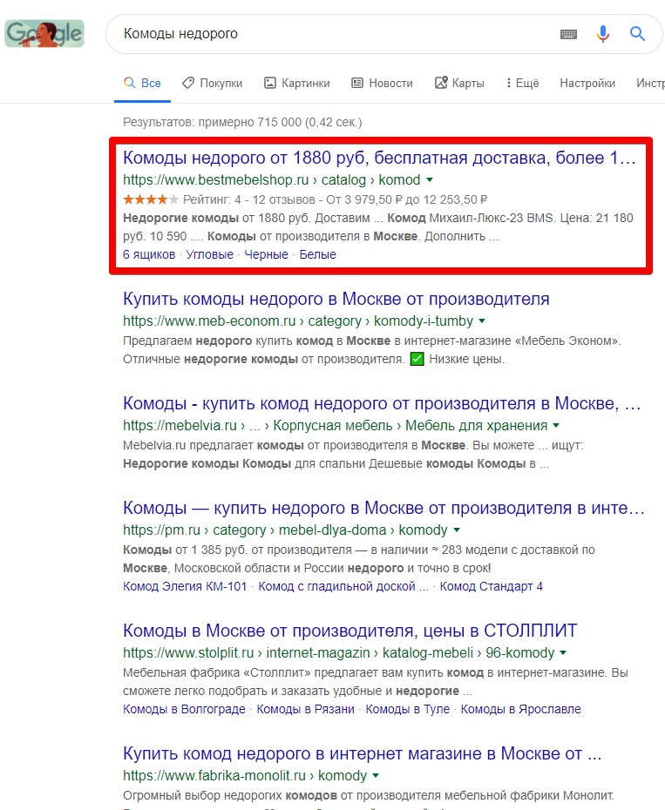665x810 pixels.
Task: Open the on-screen keyboard icon
Action: (x=568, y=34)
